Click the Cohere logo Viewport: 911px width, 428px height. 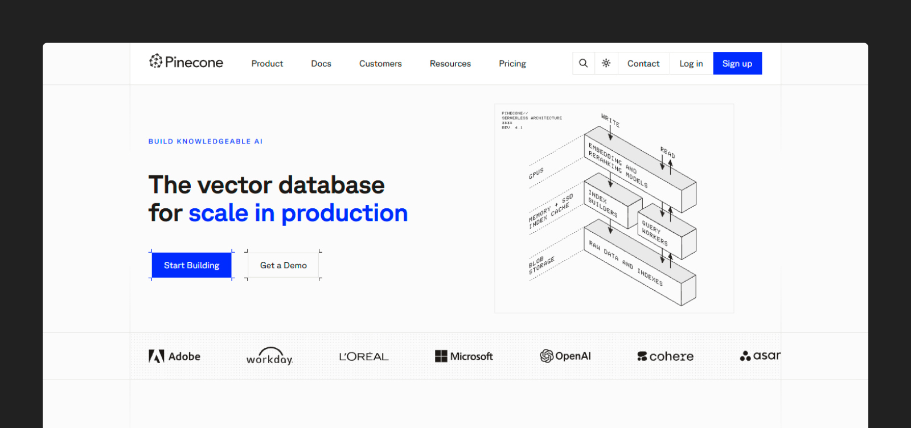click(x=666, y=356)
